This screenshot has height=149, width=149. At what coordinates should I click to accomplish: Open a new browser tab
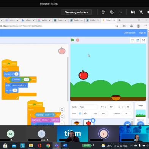click(119, 20)
